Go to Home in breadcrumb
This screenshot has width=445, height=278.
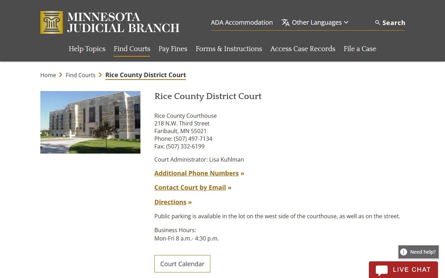click(x=48, y=75)
